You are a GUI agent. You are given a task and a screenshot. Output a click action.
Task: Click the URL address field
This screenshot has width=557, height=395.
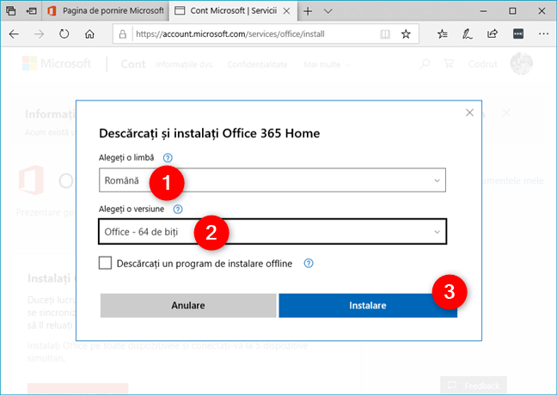254,34
